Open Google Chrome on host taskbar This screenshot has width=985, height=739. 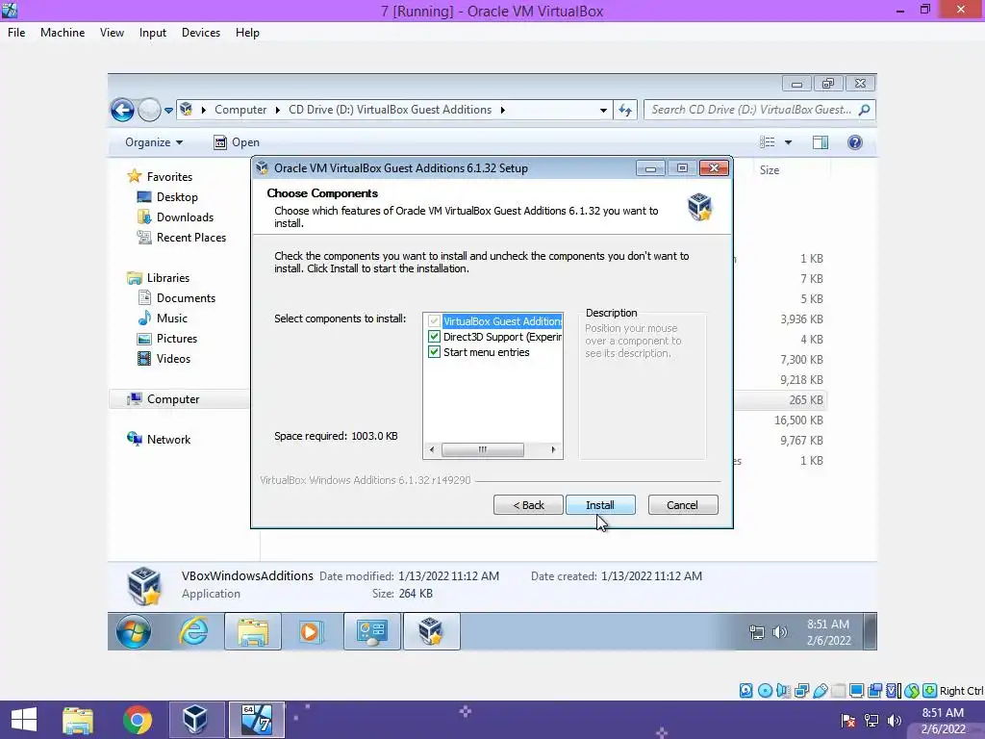click(x=137, y=720)
